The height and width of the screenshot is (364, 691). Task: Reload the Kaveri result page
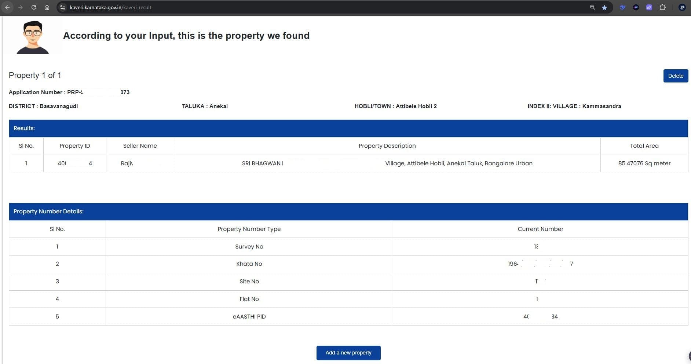34,7
